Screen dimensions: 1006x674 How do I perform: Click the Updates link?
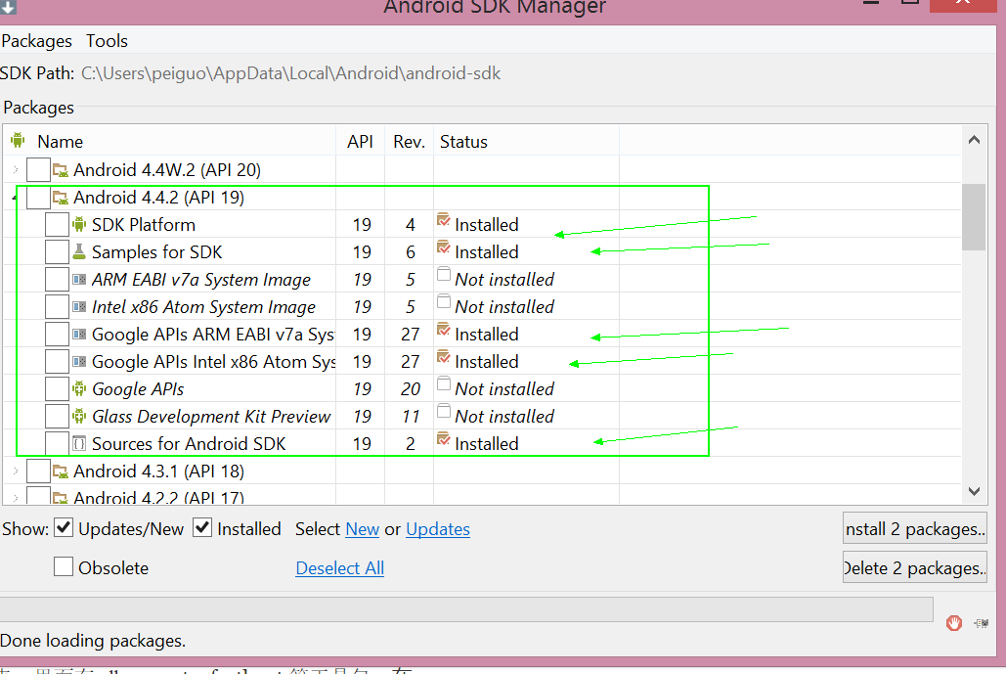click(x=438, y=529)
